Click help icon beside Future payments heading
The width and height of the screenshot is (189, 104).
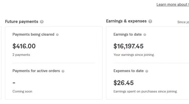(42, 22)
